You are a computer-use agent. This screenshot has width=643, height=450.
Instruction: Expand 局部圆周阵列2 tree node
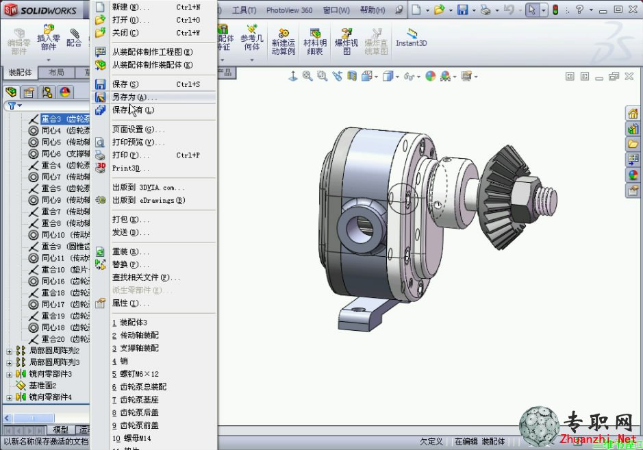tap(9, 351)
